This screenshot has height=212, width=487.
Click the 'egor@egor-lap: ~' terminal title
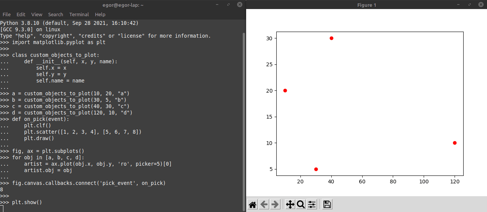click(123, 5)
